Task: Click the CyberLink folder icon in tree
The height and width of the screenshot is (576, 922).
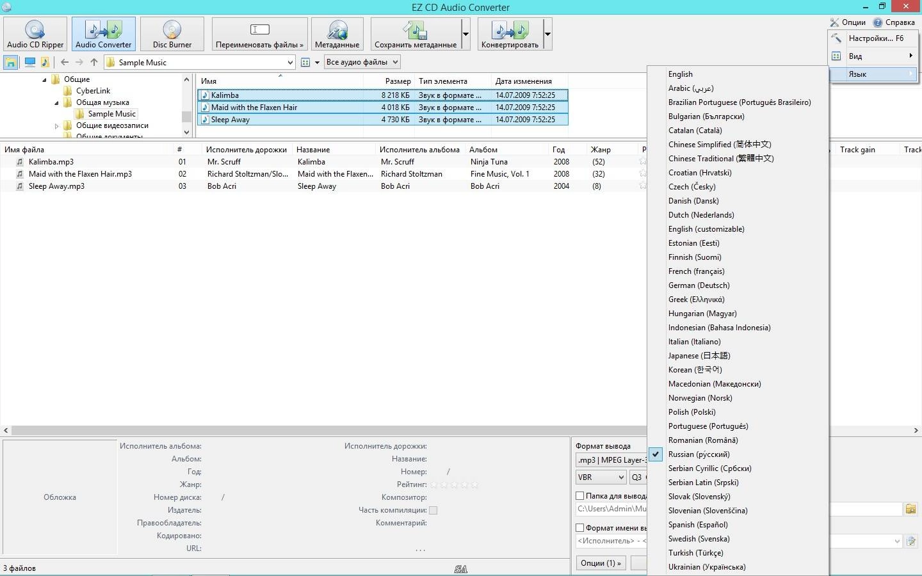Action: click(x=68, y=91)
